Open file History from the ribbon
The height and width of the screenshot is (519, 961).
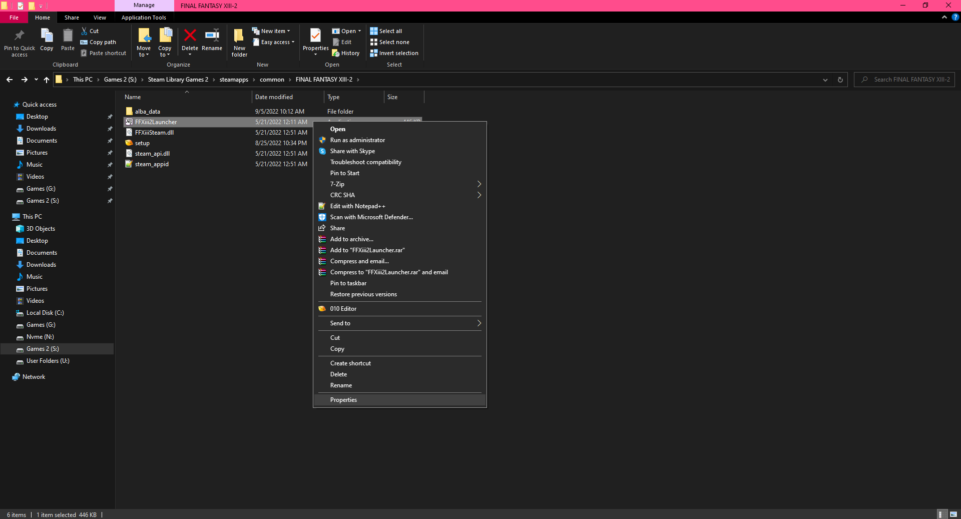(346, 53)
